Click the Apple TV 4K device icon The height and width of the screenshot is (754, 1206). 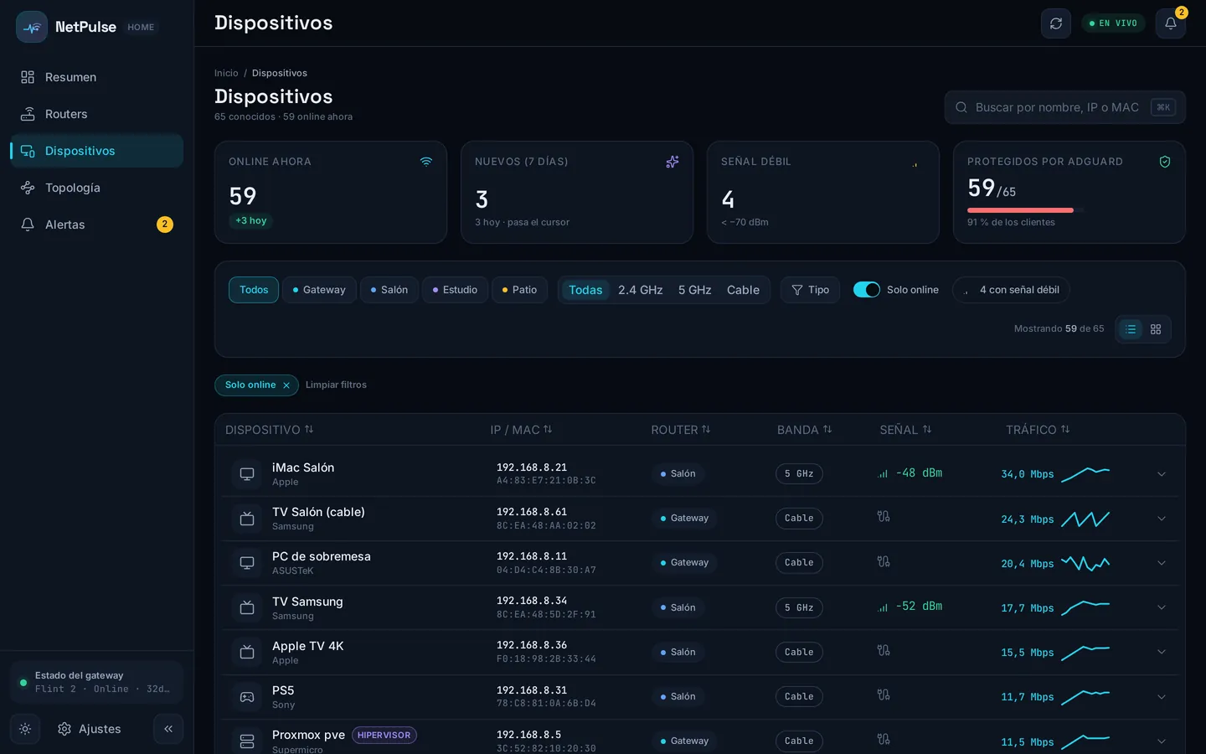[x=247, y=653]
